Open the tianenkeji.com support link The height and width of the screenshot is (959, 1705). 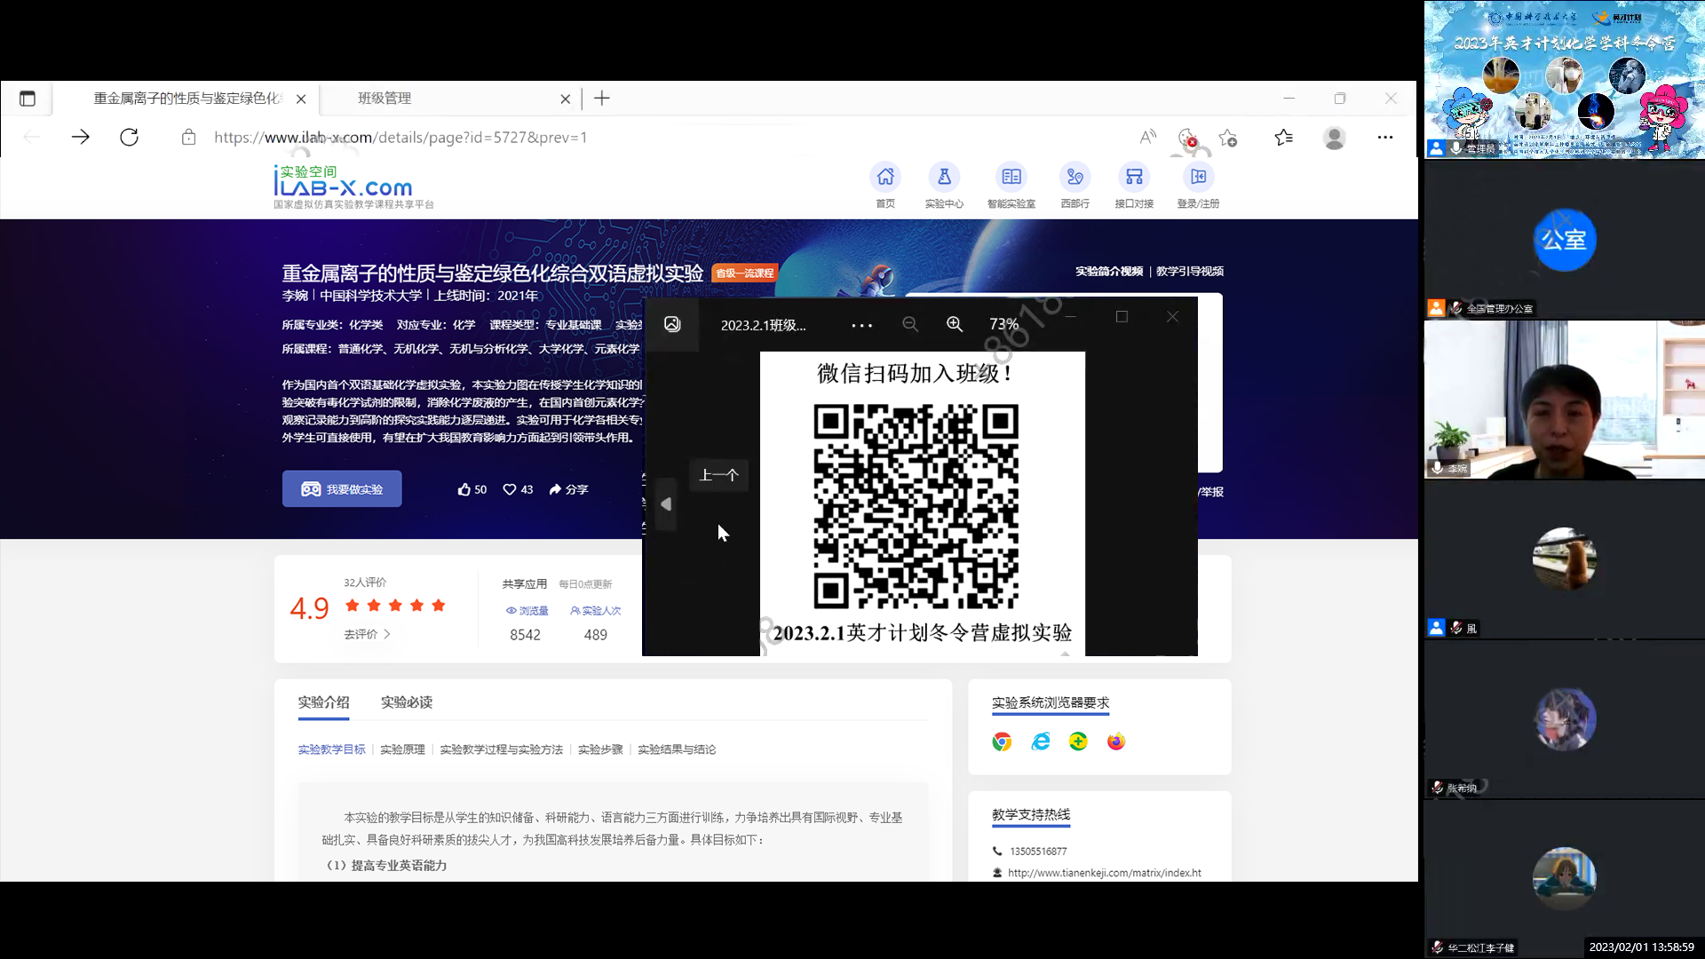(1104, 873)
